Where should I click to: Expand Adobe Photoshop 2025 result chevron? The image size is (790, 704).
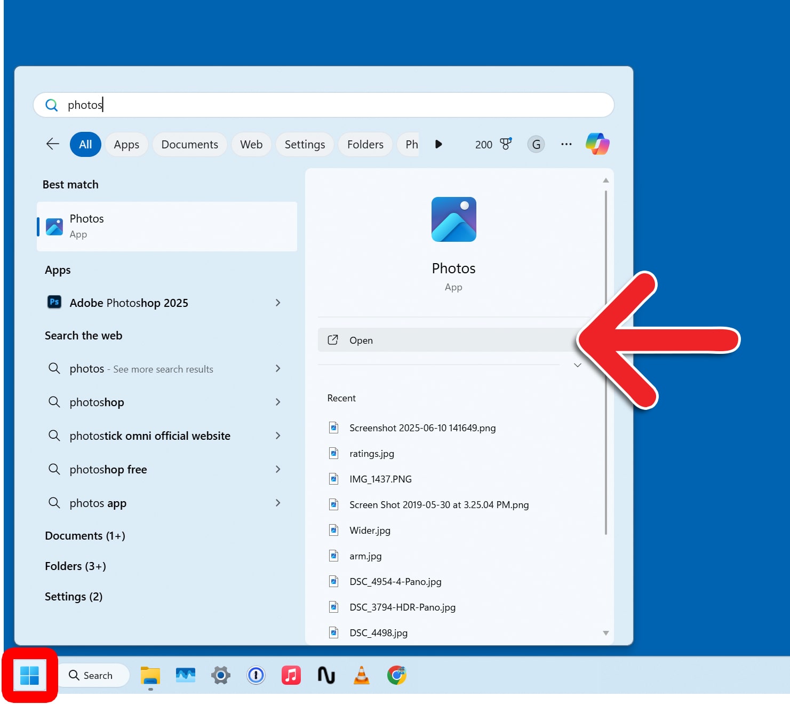click(x=278, y=303)
